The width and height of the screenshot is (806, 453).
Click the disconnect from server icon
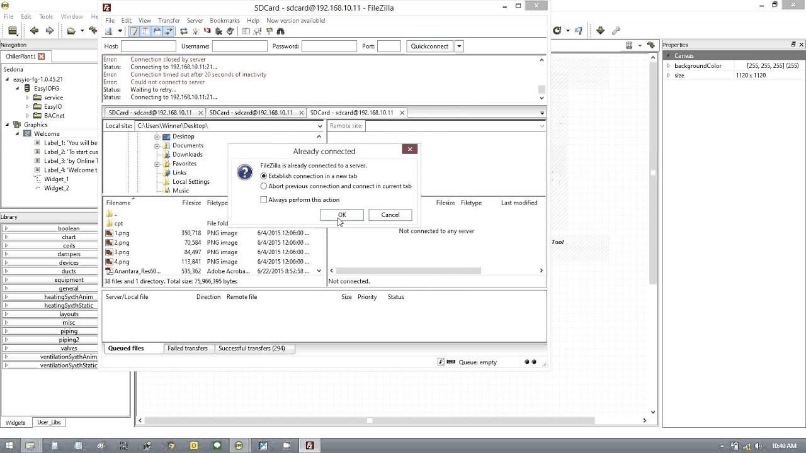(219, 31)
